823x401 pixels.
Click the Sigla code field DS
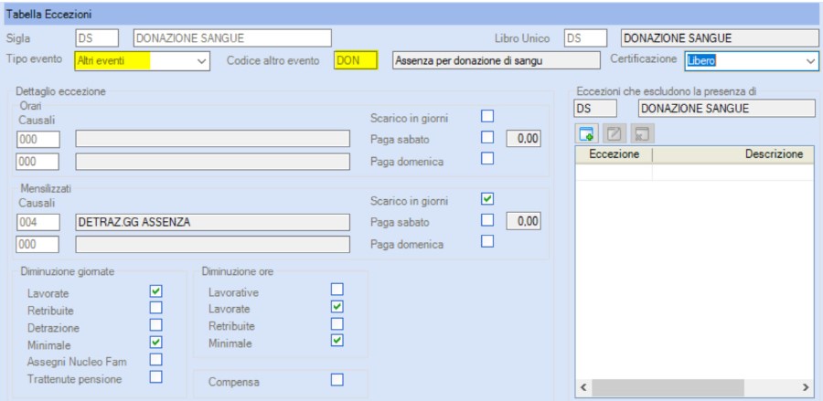[x=97, y=37]
